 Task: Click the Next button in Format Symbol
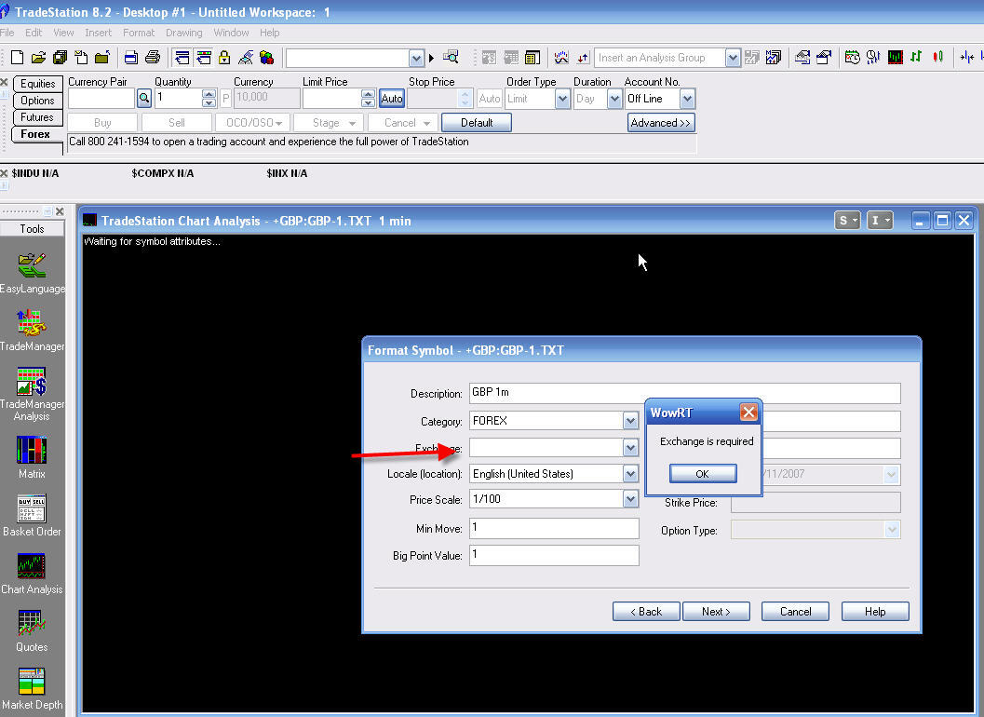pyautogui.click(x=716, y=612)
